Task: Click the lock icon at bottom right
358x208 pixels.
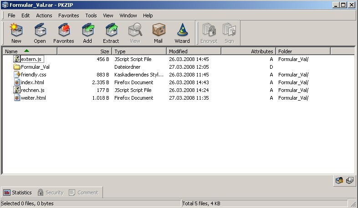Action: pos(339,181)
